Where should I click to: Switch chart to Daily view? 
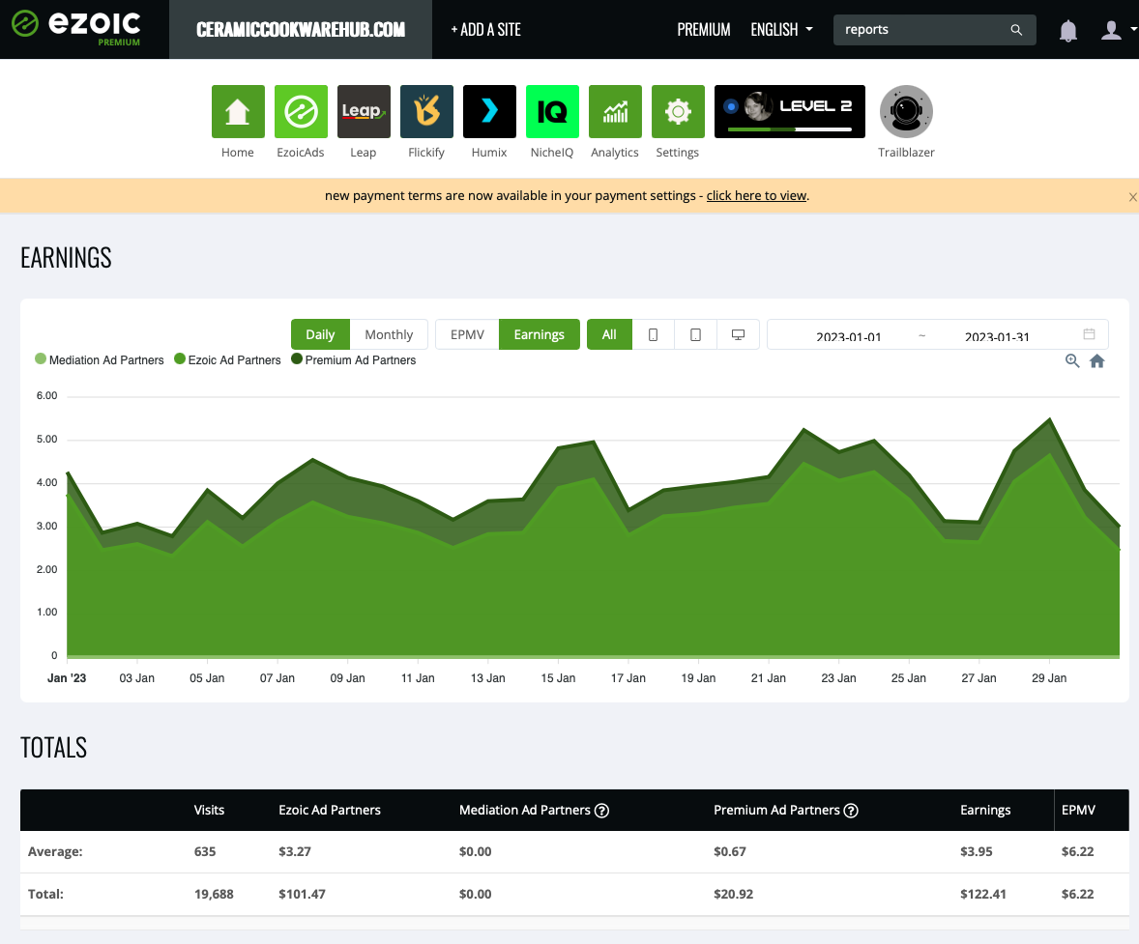pyautogui.click(x=320, y=334)
